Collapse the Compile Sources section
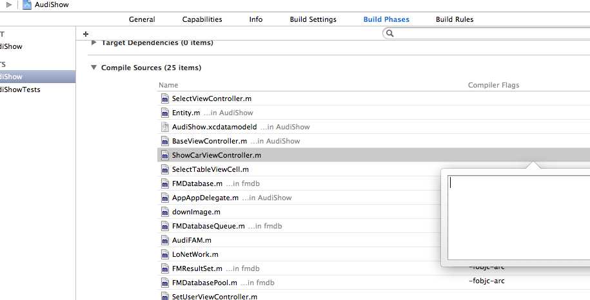This screenshot has height=300, width=590. [x=93, y=68]
